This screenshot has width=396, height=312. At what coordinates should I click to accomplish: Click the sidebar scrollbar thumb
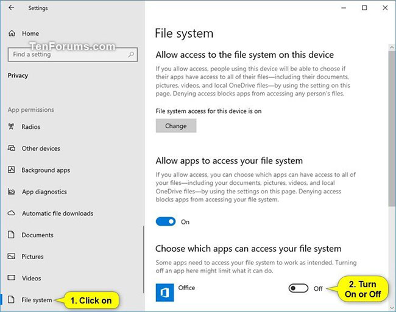point(143,259)
